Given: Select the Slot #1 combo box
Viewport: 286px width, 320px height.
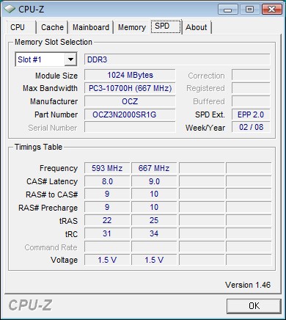Looking at the screenshot, I should 46,59.
